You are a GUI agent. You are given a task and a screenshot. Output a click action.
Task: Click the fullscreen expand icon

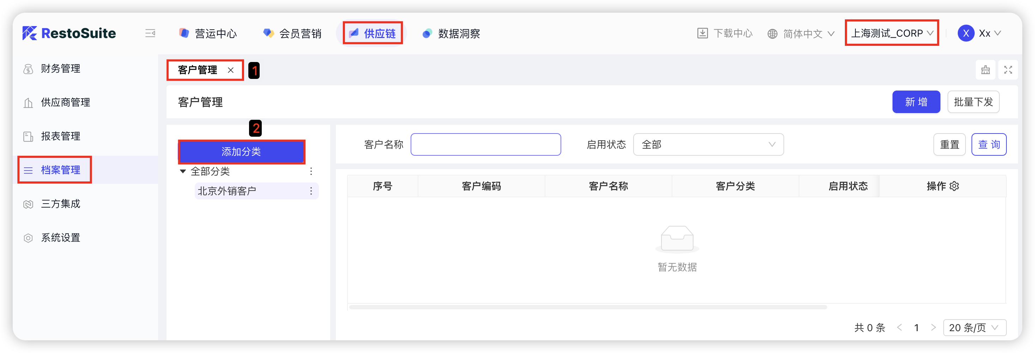(1008, 70)
